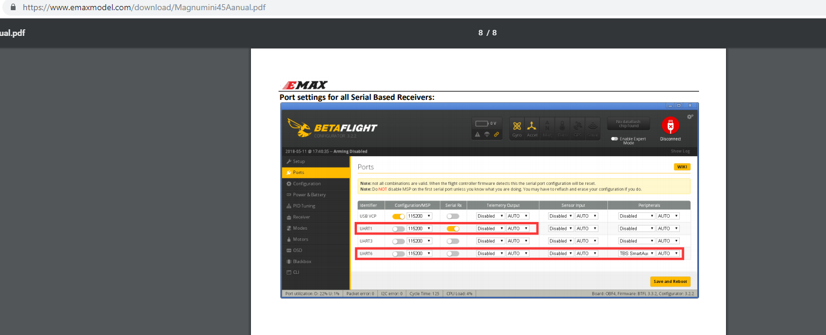Open UART3 Peripherals Disabled dropdown

coord(637,241)
